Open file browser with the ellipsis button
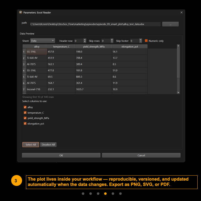This screenshot has width=201, height=201. 170,24
